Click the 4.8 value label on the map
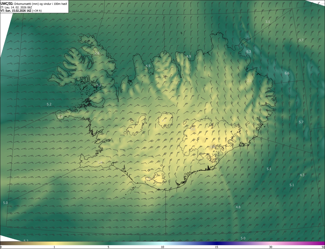 238,207
